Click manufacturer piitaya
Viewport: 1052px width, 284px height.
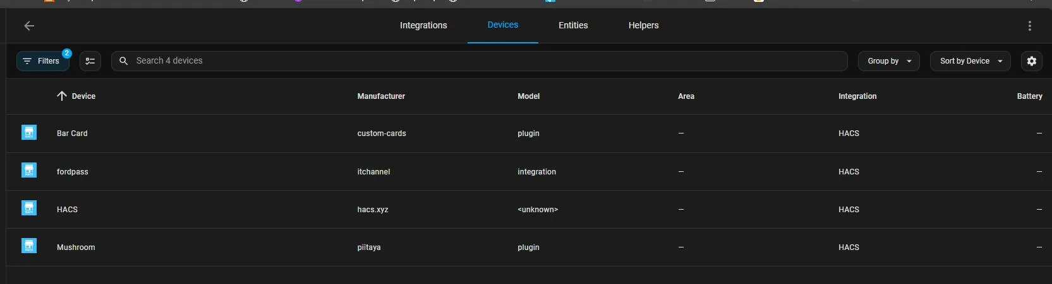click(x=369, y=247)
